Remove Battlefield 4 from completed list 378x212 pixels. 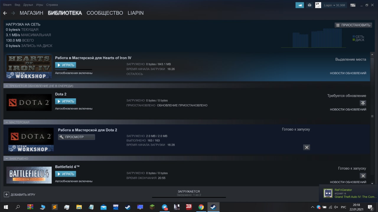tap(363, 176)
